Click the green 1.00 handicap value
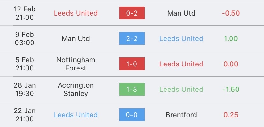264x127 pixels. [231, 39]
